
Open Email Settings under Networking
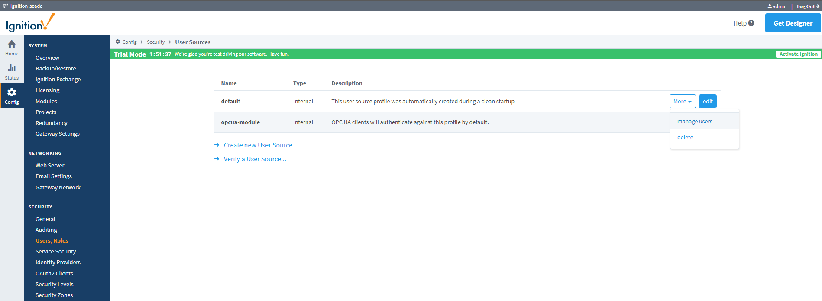(54, 176)
